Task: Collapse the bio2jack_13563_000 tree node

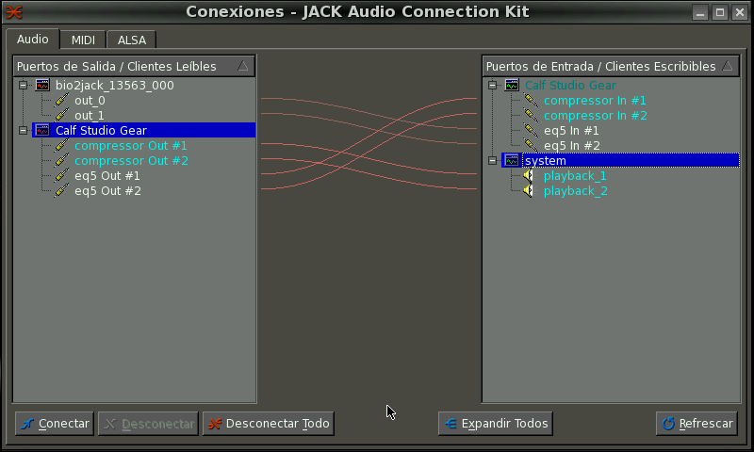Action: pyautogui.click(x=23, y=86)
